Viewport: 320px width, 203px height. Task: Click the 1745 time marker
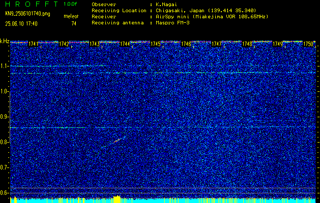point(155,44)
